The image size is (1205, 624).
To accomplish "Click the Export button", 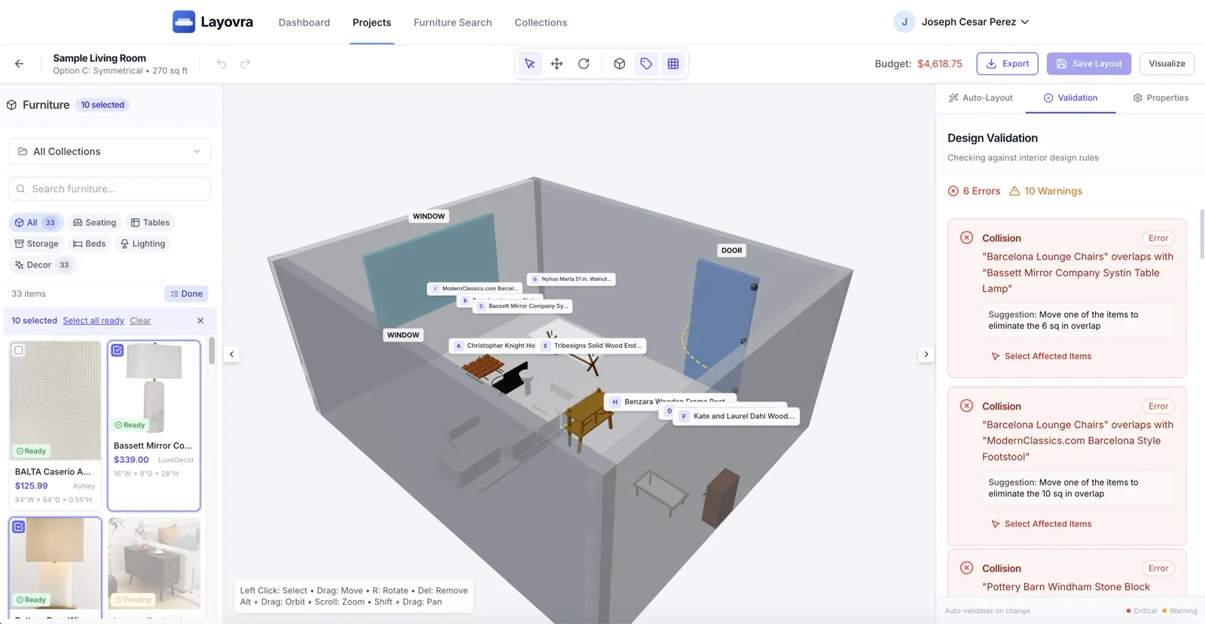I will [x=1008, y=64].
